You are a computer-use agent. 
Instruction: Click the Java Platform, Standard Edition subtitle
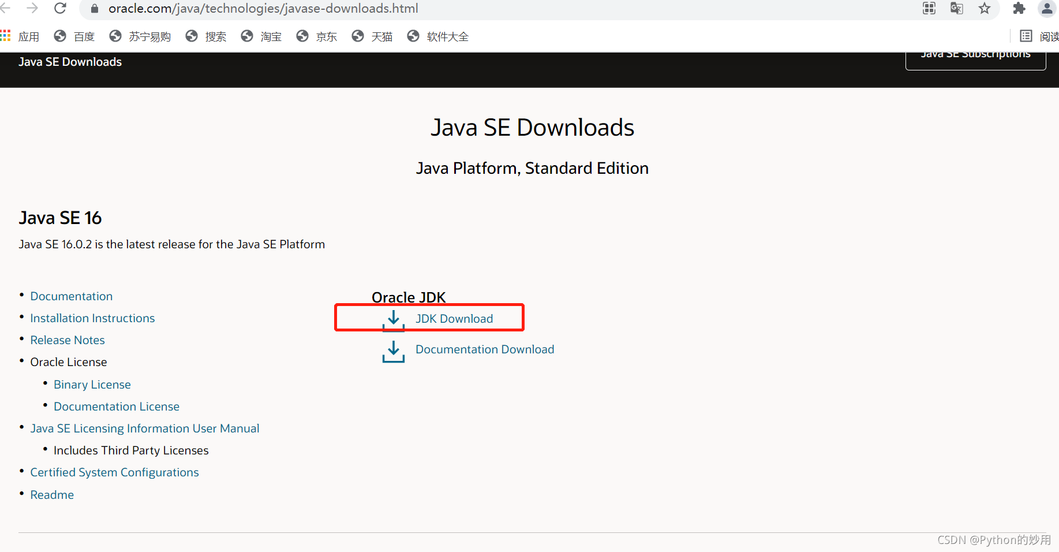[532, 168]
